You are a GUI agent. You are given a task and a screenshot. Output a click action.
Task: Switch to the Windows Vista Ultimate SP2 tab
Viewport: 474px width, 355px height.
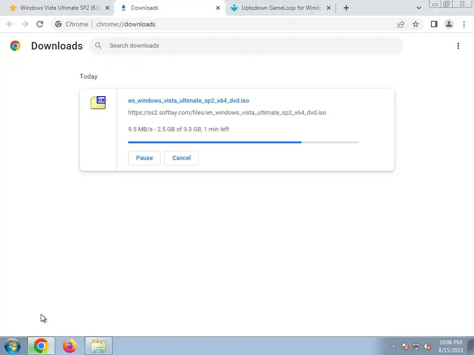click(x=60, y=8)
